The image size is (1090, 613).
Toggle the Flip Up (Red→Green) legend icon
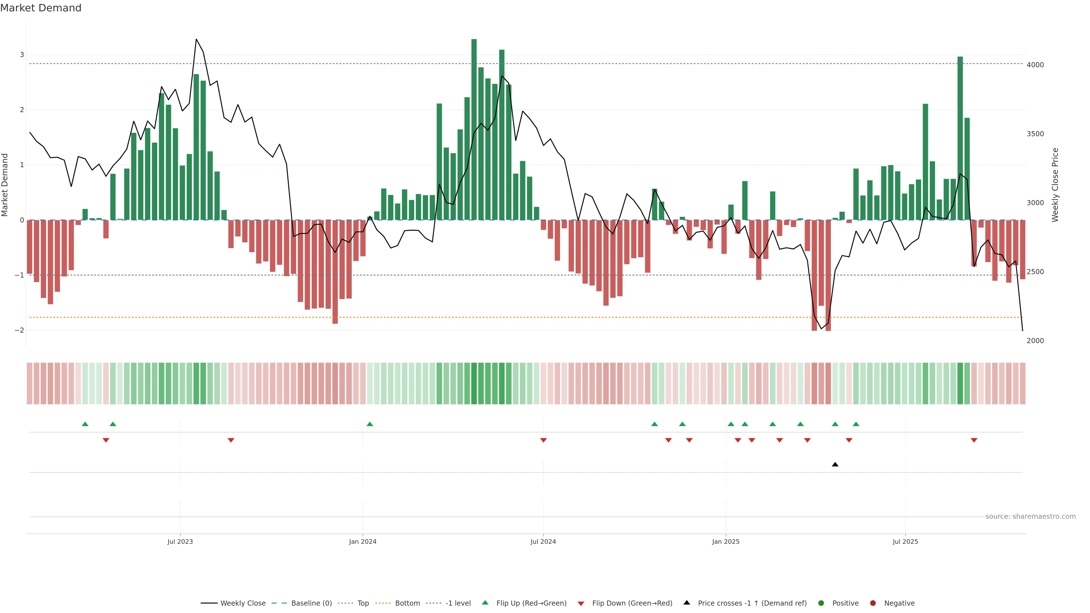coord(485,603)
